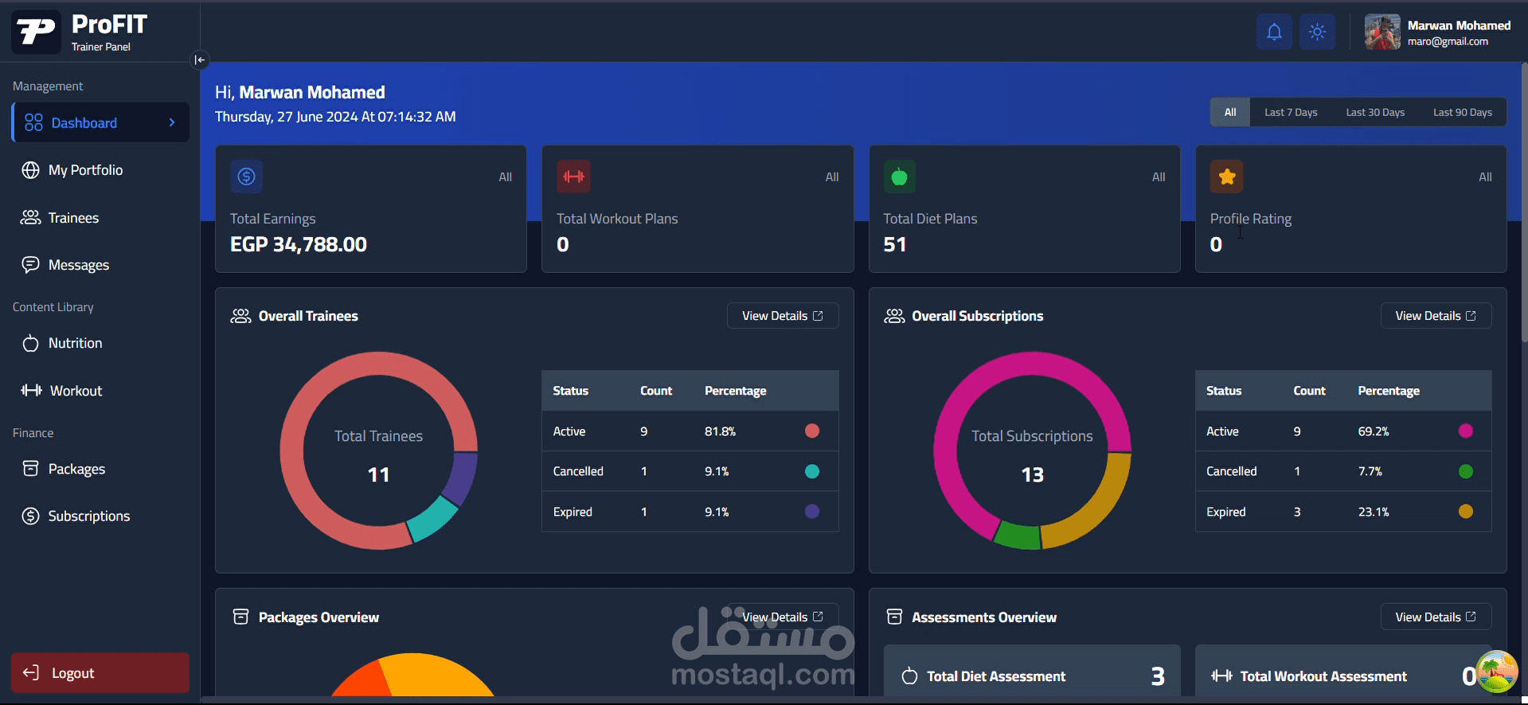1528x705 pixels.
Task: Open Messages from the sidebar
Action: pos(100,265)
